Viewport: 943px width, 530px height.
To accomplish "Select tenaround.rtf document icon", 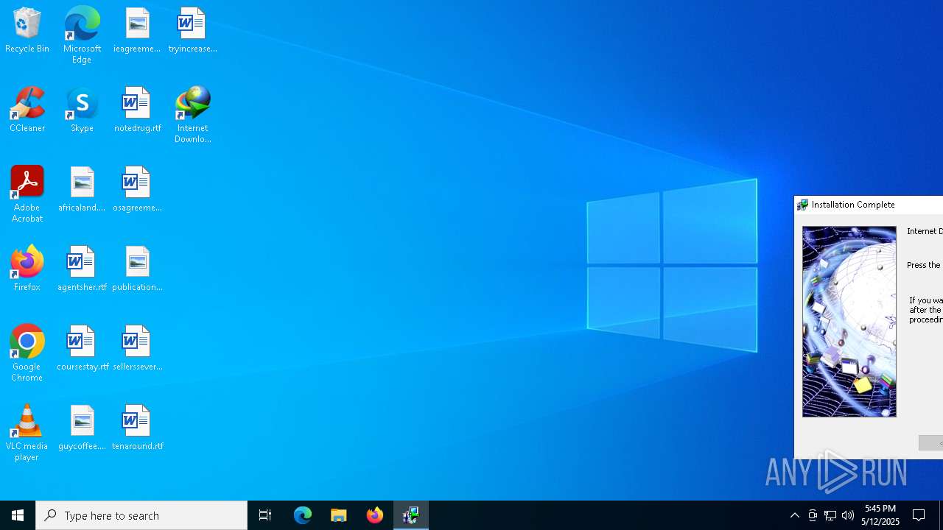I will [137, 428].
